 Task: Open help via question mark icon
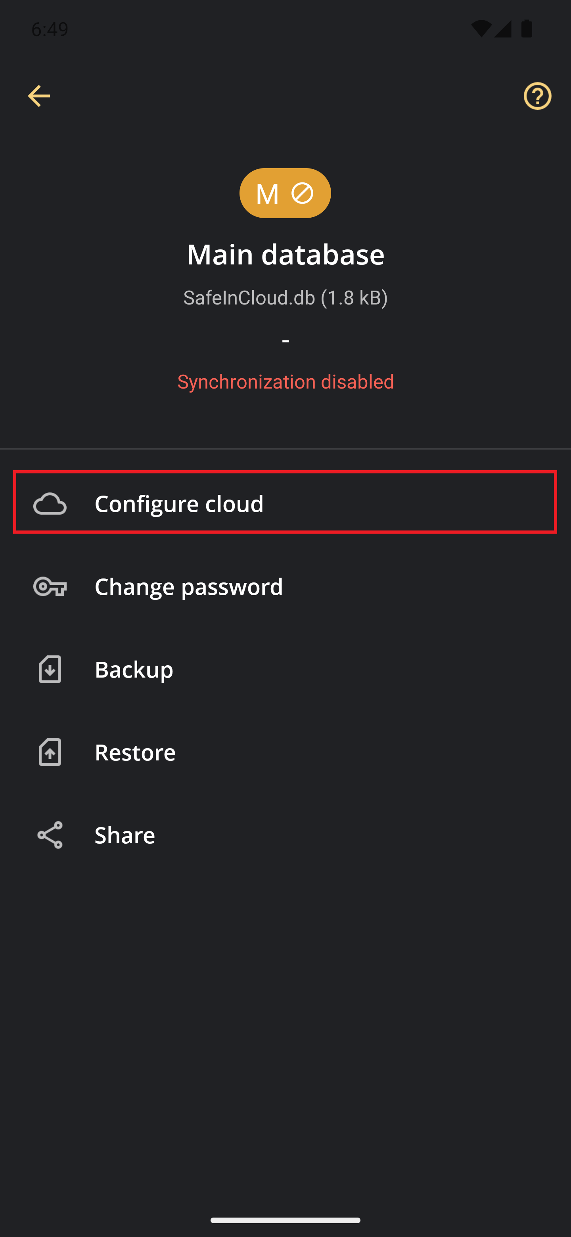click(537, 96)
